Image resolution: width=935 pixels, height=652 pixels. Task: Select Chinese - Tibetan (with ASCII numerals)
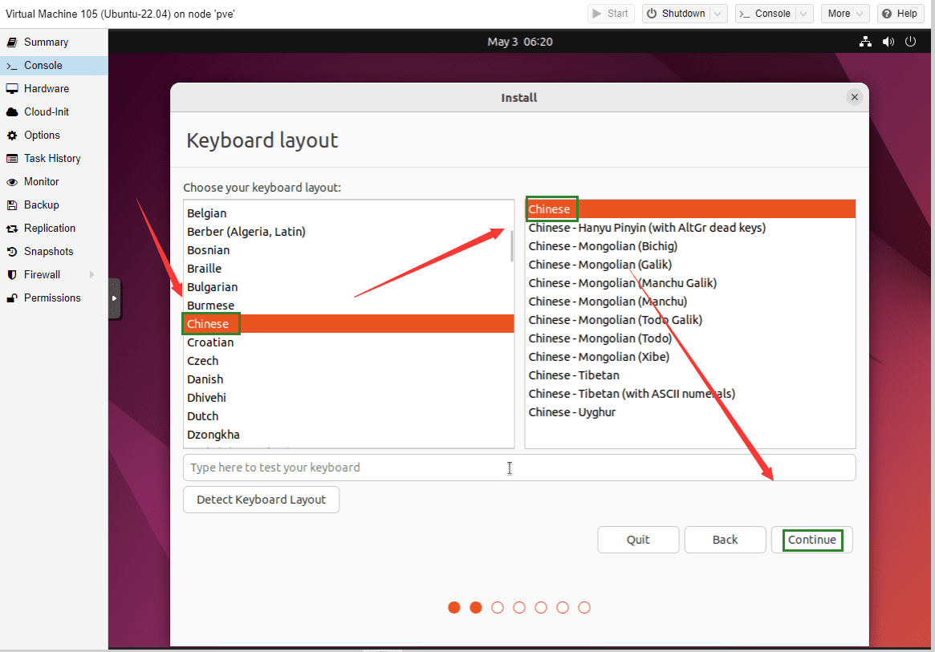(x=690, y=394)
